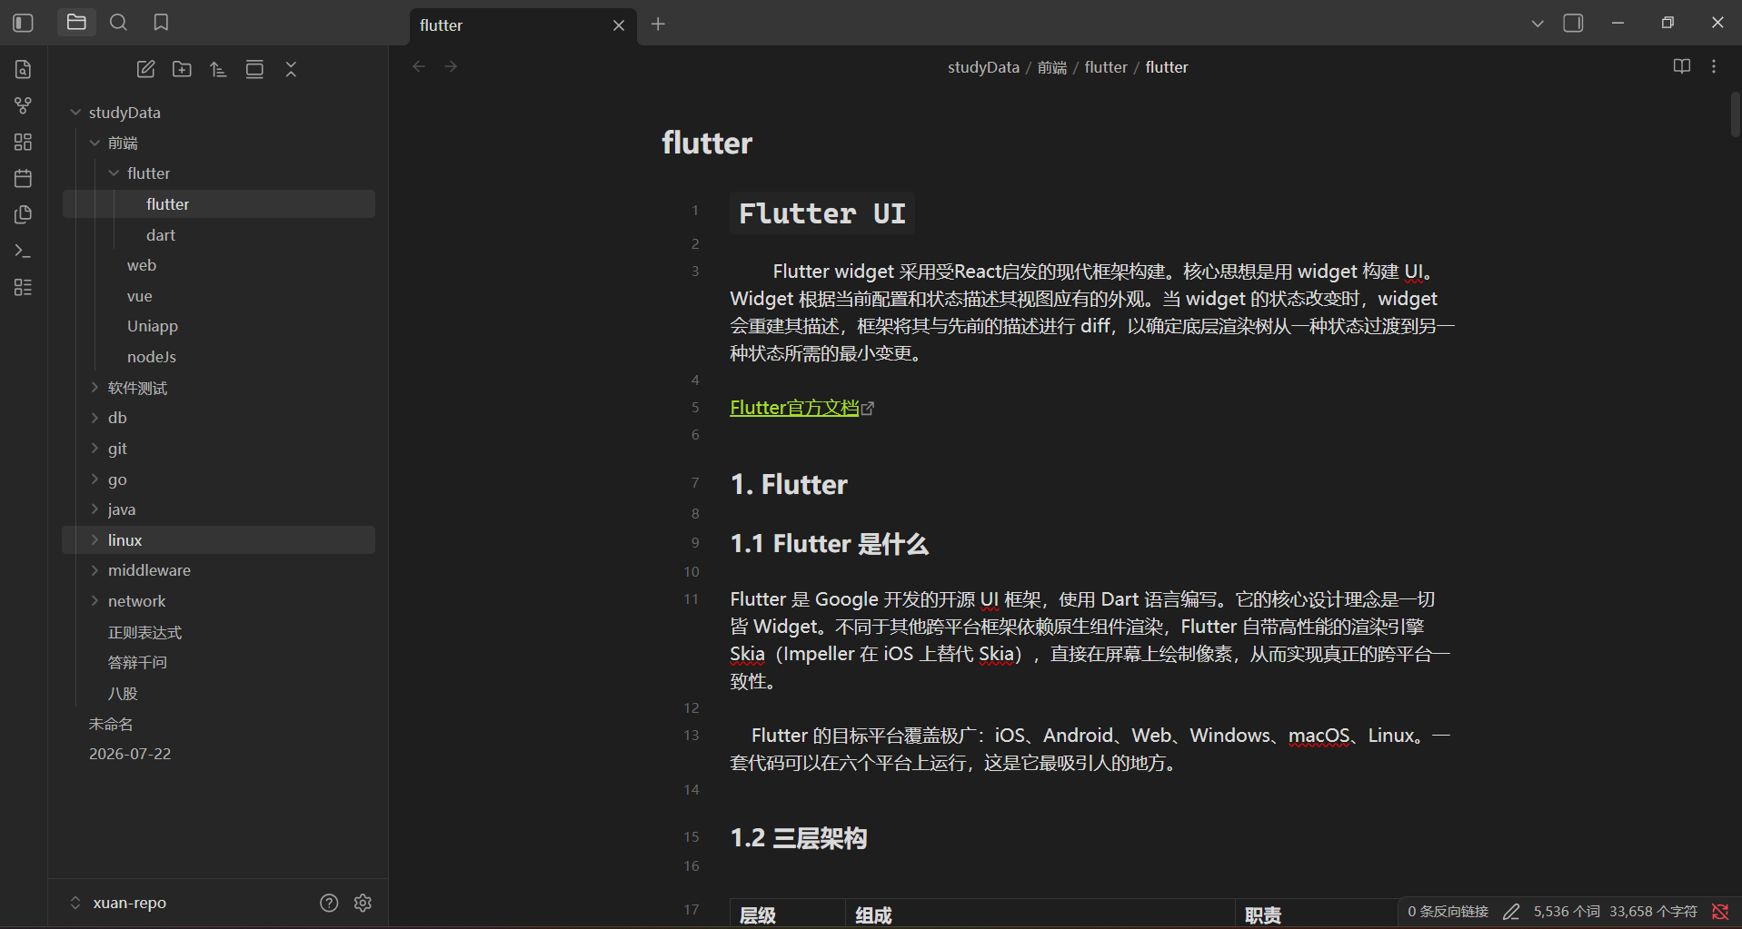Open more options three-dot menu
Viewport: 1742px width, 929px height.
tap(1714, 66)
